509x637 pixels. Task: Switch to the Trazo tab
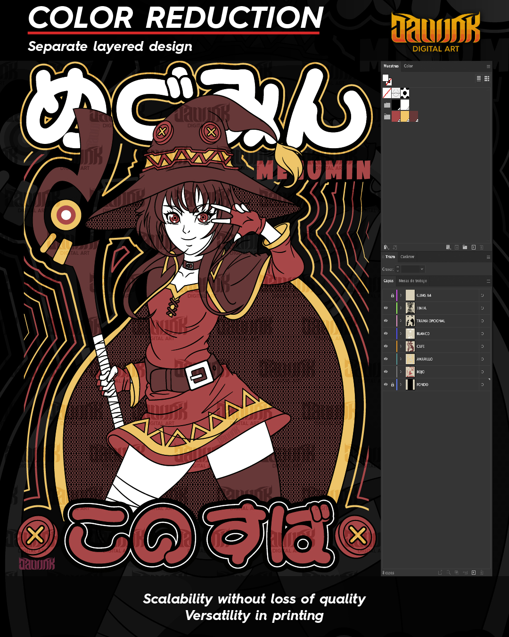click(x=390, y=257)
